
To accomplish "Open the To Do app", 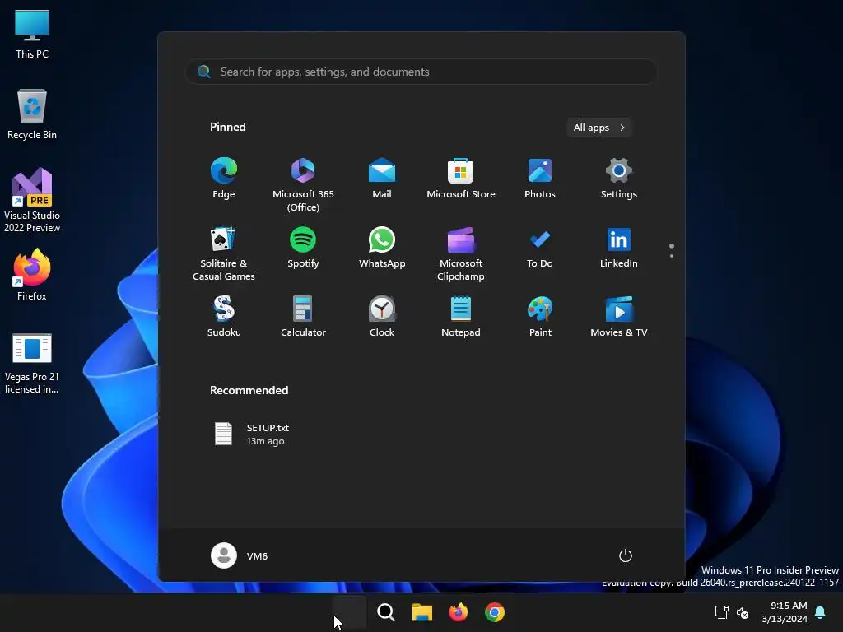I will [540, 249].
